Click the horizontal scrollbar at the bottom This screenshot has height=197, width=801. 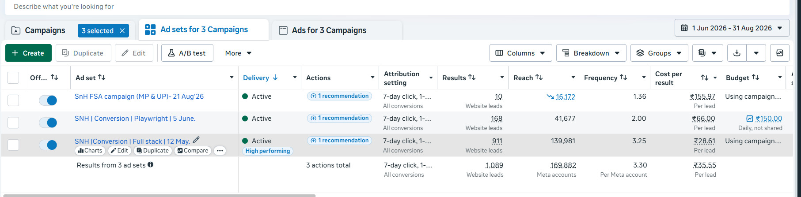pyautogui.click(x=158, y=195)
